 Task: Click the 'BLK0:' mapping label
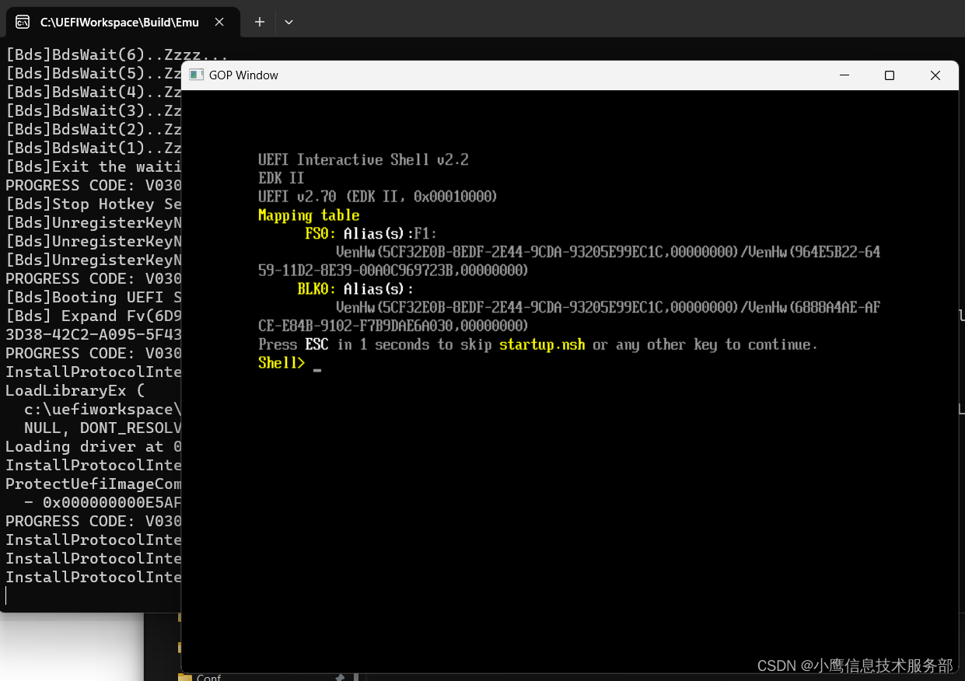tap(316, 289)
